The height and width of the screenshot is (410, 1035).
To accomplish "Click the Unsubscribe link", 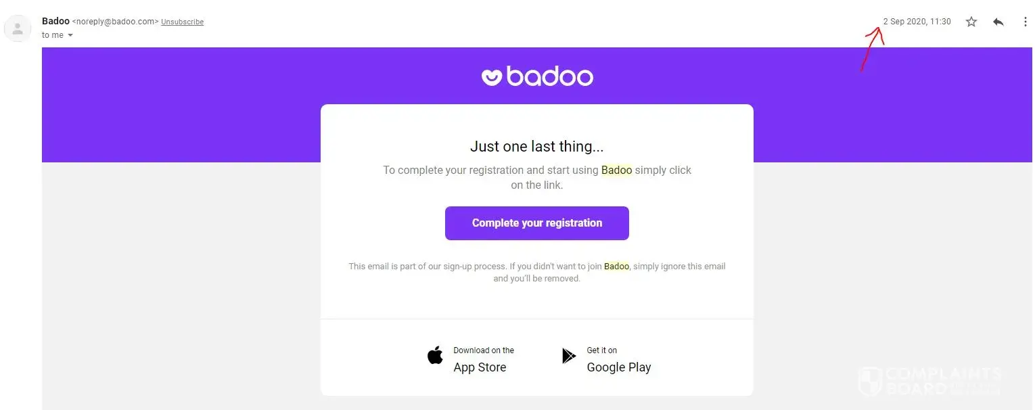I will 182,22.
